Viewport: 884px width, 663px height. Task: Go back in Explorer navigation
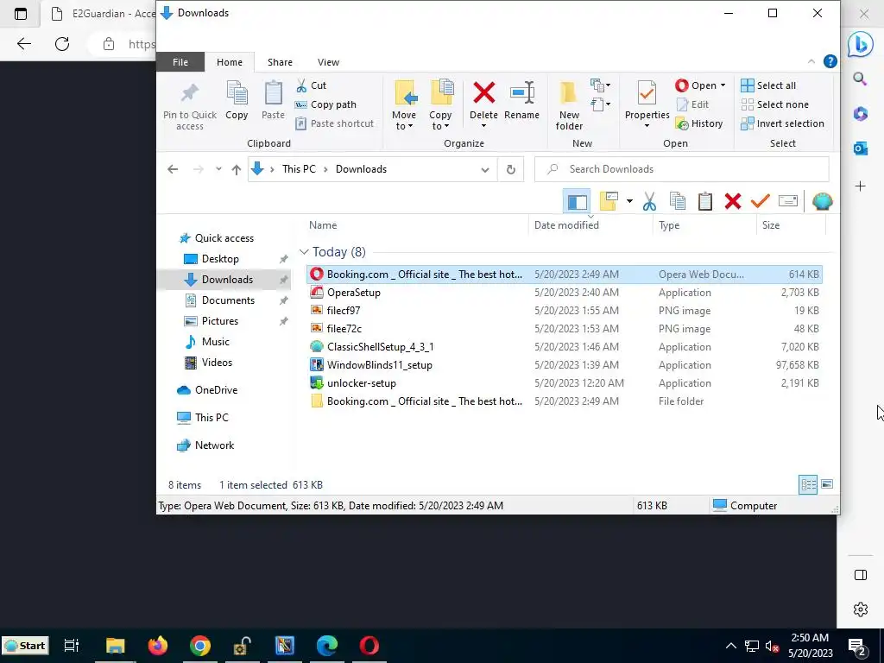pos(173,169)
